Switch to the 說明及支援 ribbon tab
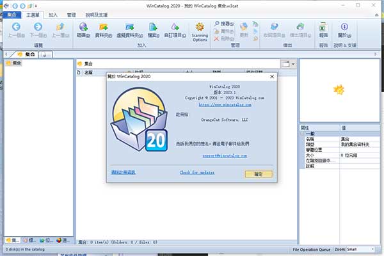The width and height of the screenshot is (384, 256). click(97, 15)
